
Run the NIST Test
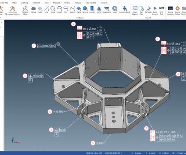point(161,11)
